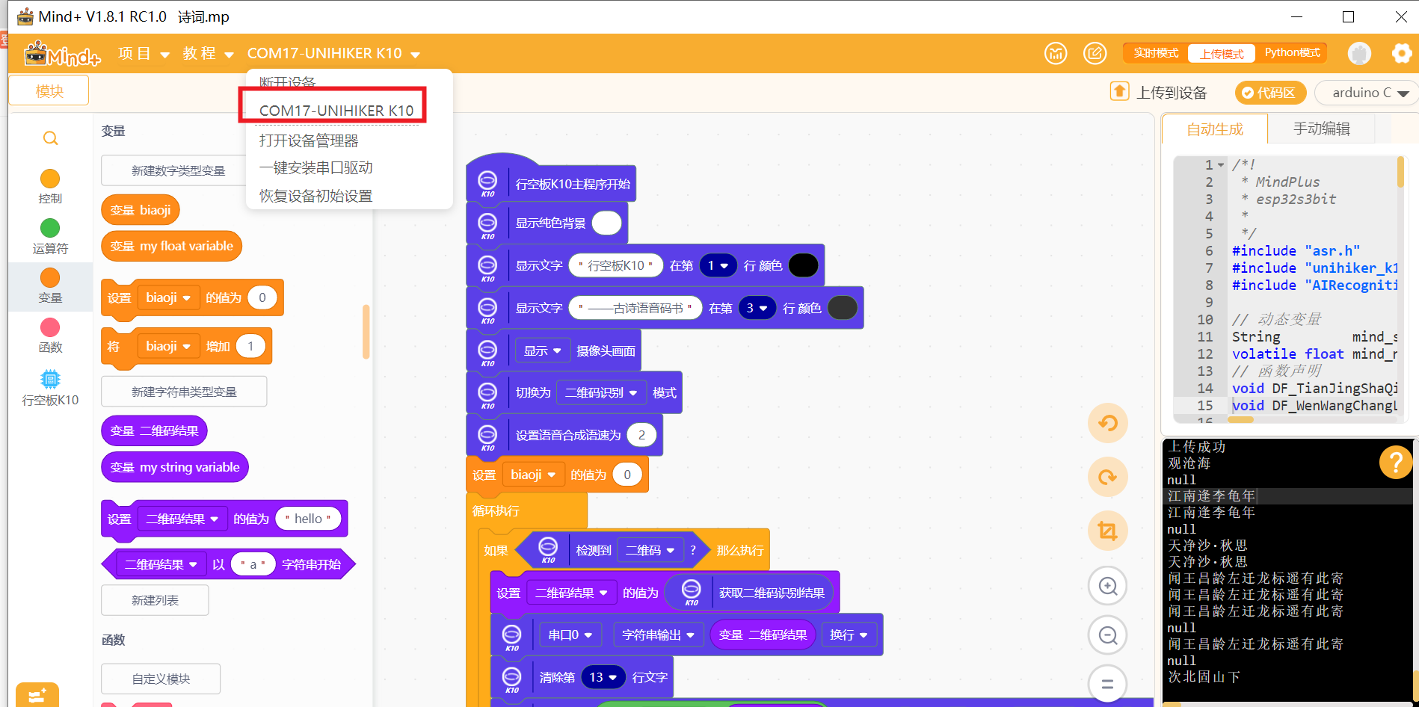Open row number 13 dropdown on 清除 block

point(603,677)
